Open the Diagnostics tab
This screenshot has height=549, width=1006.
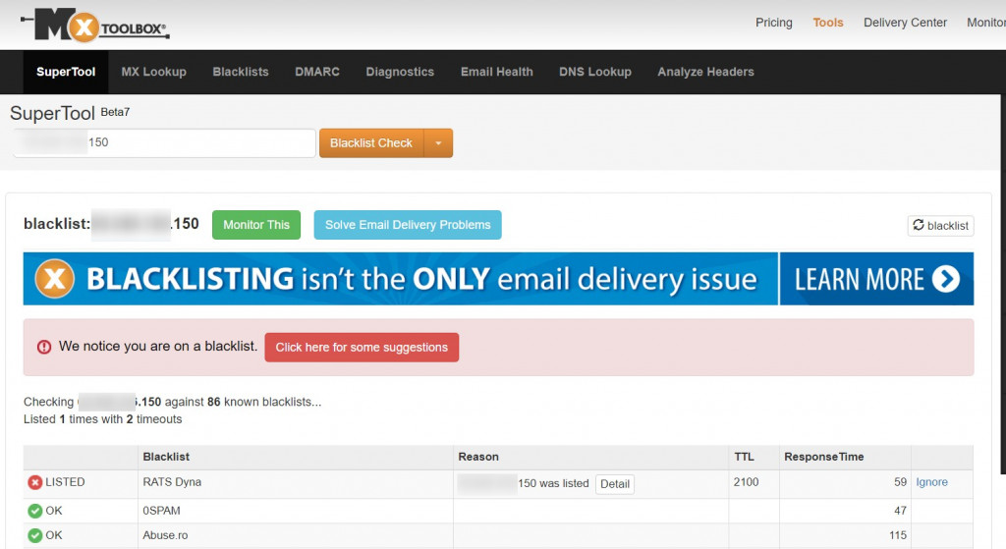point(400,72)
